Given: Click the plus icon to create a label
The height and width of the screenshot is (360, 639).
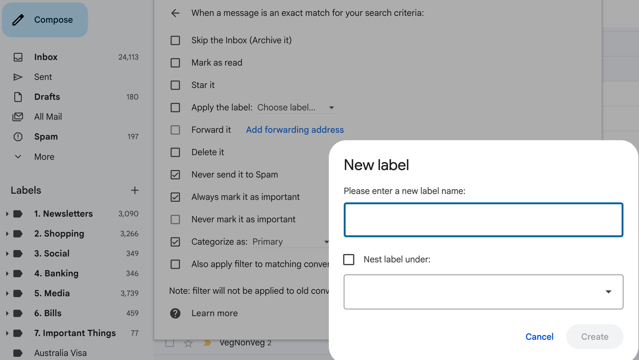Looking at the screenshot, I should 135,190.
